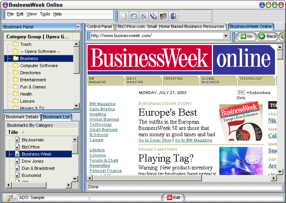The image size is (286, 203).
Task: Click Category Group column header
Action: [38, 37]
